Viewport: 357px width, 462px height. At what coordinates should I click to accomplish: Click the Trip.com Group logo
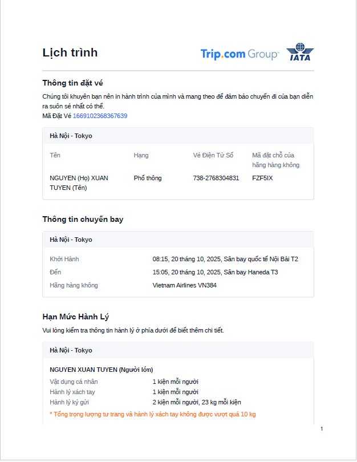pyautogui.click(x=240, y=54)
